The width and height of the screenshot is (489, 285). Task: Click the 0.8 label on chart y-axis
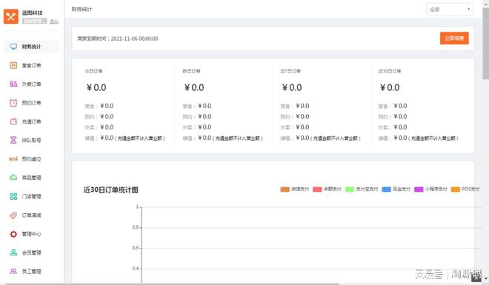tap(136, 227)
